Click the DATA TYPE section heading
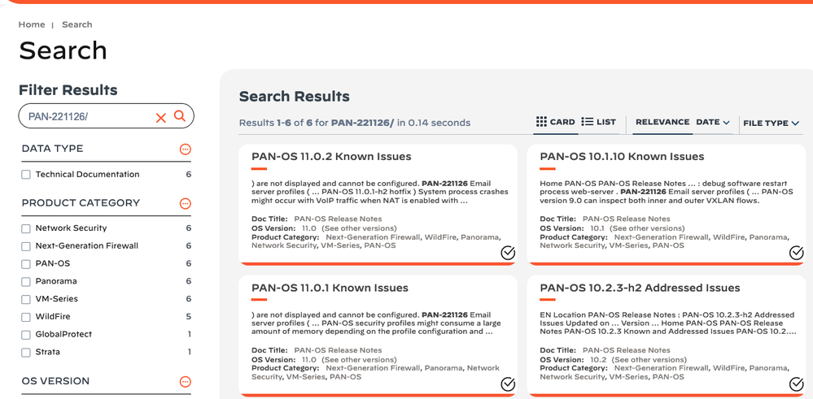Screen dimensions: 813x399 pos(52,149)
